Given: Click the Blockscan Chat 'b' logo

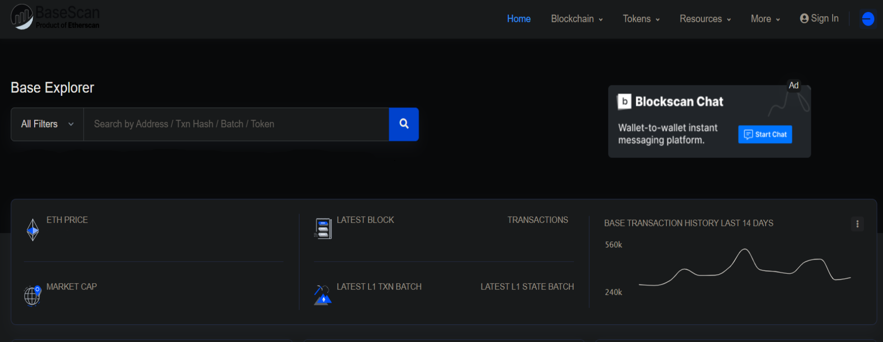Looking at the screenshot, I should 624,102.
